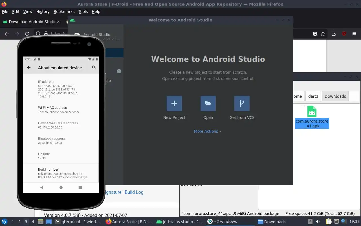Click the Get from VCS label
Screen dimensions: 361x226
pyautogui.click(x=242, y=118)
